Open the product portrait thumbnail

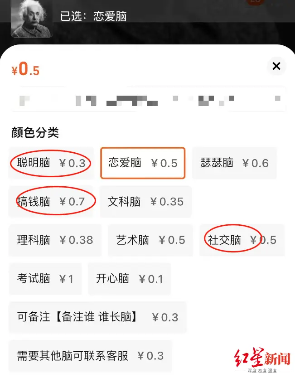[x=32, y=19]
